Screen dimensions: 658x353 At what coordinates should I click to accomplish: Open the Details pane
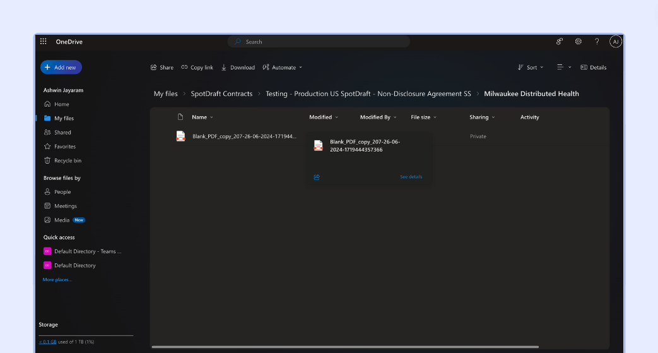click(x=593, y=68)
